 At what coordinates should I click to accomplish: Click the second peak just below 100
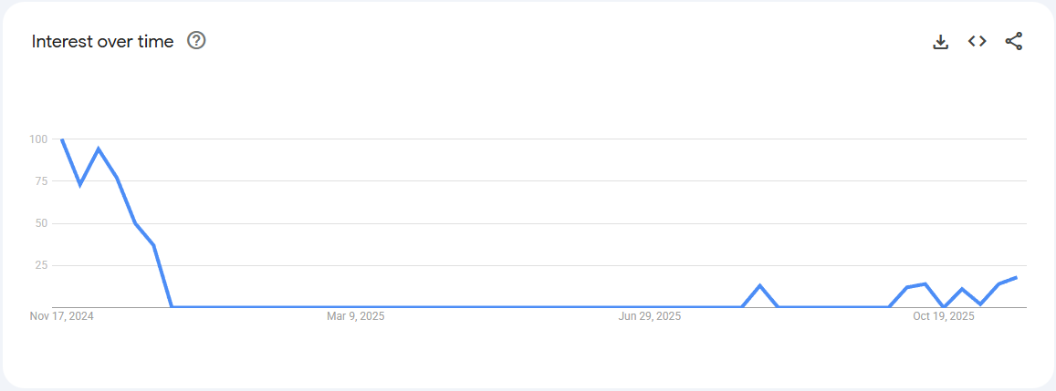pyautogui.click(x=99, y=149)
